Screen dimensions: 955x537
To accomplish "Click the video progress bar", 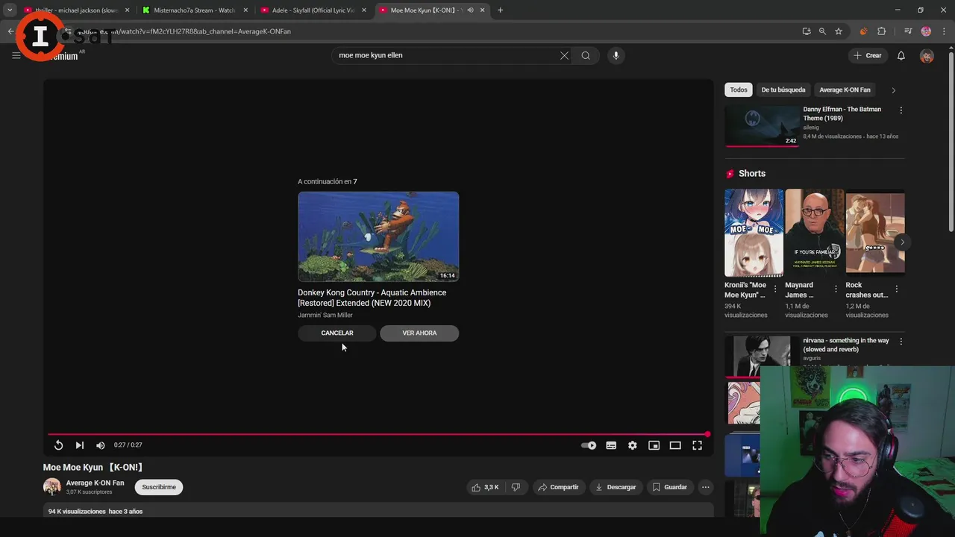I will point(378,434).
